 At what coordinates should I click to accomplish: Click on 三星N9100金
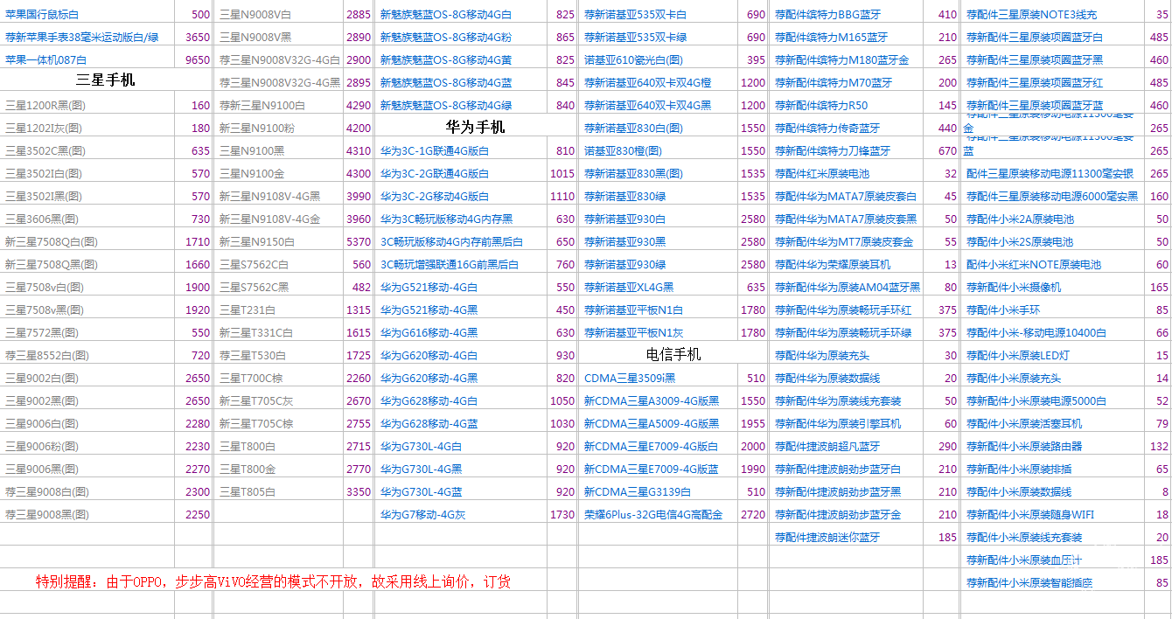tap(252, 173)
